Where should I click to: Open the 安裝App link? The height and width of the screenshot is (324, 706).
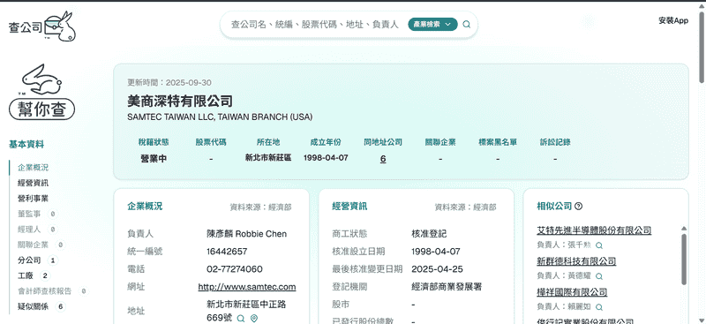(x=673, y=20)
